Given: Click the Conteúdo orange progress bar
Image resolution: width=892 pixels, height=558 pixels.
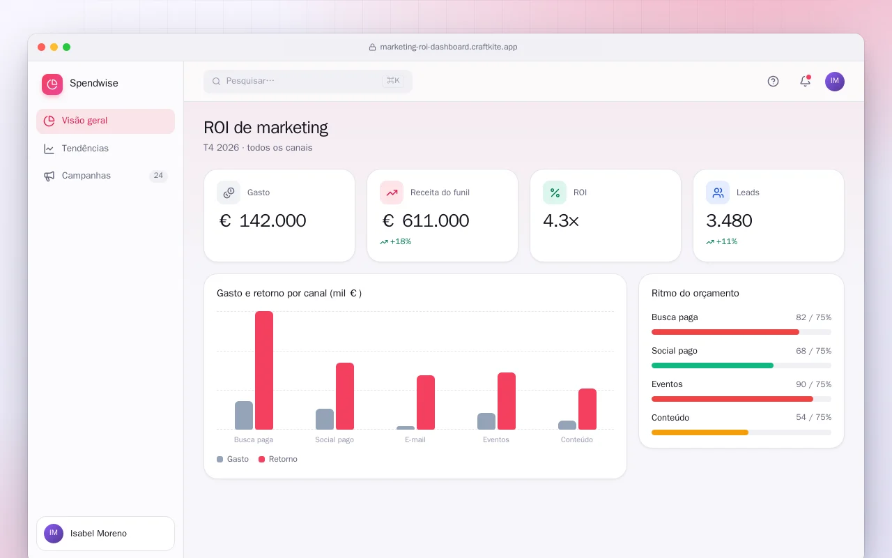Looking at the screenshot, I should tap(700, 432).
